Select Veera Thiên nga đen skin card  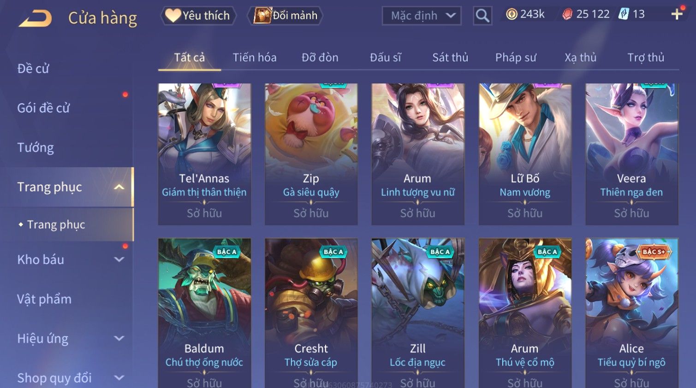[631, 154]
